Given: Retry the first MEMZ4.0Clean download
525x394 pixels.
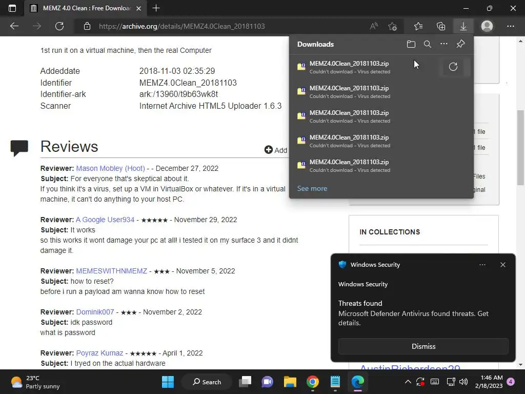Looking at the screenshot, I should click(453, 67).
